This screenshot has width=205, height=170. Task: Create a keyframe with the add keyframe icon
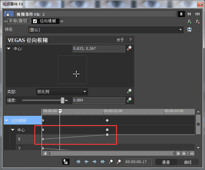coord(111,161)
